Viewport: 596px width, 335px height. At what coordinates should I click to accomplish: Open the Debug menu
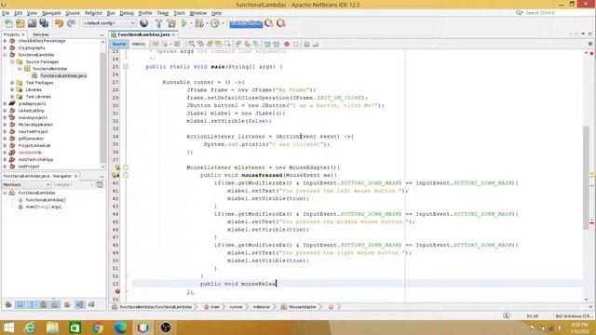point(127,13)
